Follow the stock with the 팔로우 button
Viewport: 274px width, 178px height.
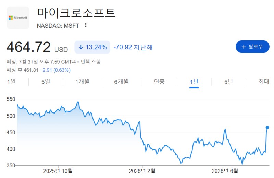point(252,47)
